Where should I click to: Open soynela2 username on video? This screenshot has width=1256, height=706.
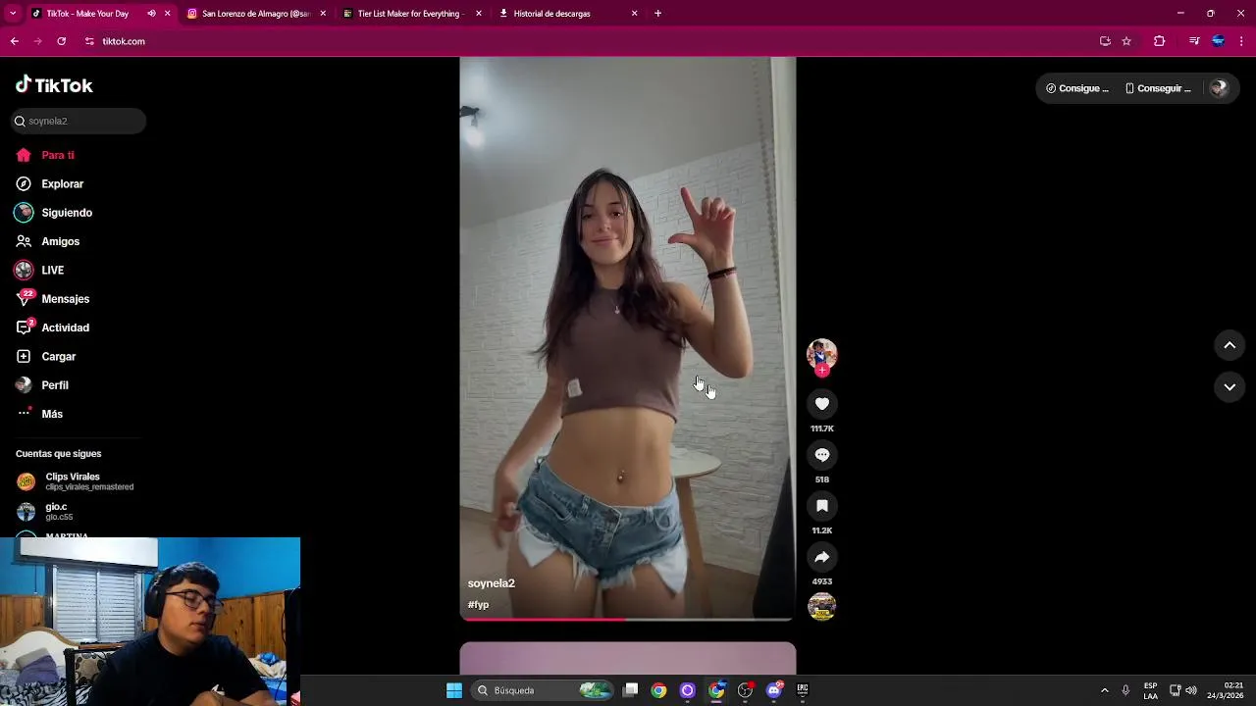[x=492, y=583]
